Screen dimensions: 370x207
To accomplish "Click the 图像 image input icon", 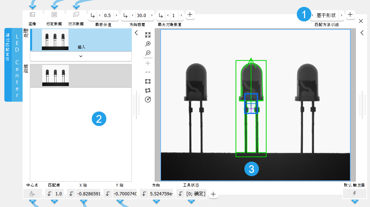I will pyautogui.click(x=32, y=15).
